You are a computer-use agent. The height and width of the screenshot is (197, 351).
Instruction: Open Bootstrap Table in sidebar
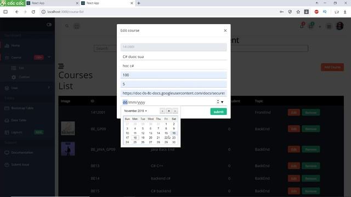click(x=22, y=108)
